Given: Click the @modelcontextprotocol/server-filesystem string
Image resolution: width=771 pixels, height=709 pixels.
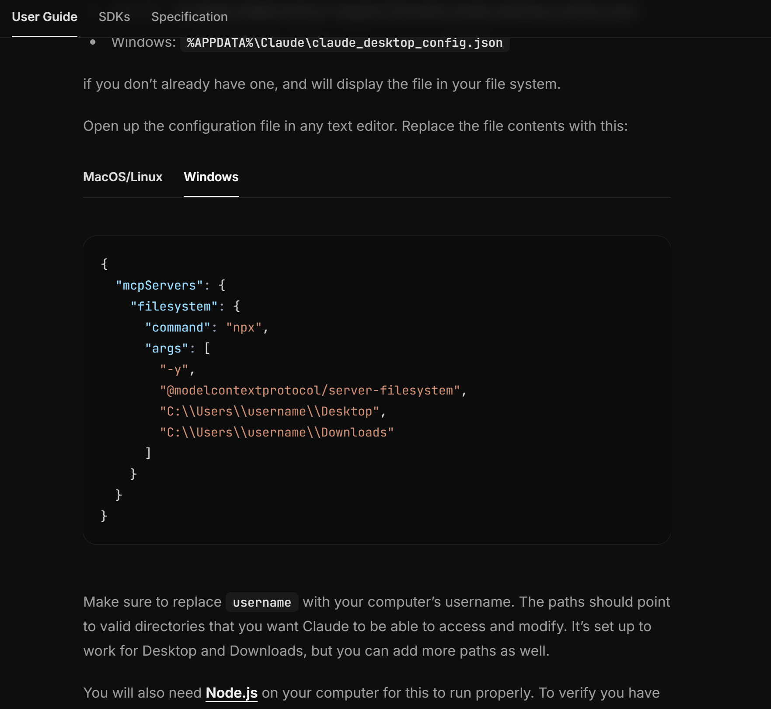Looking at the screenshot, I should tap(310, 390).
